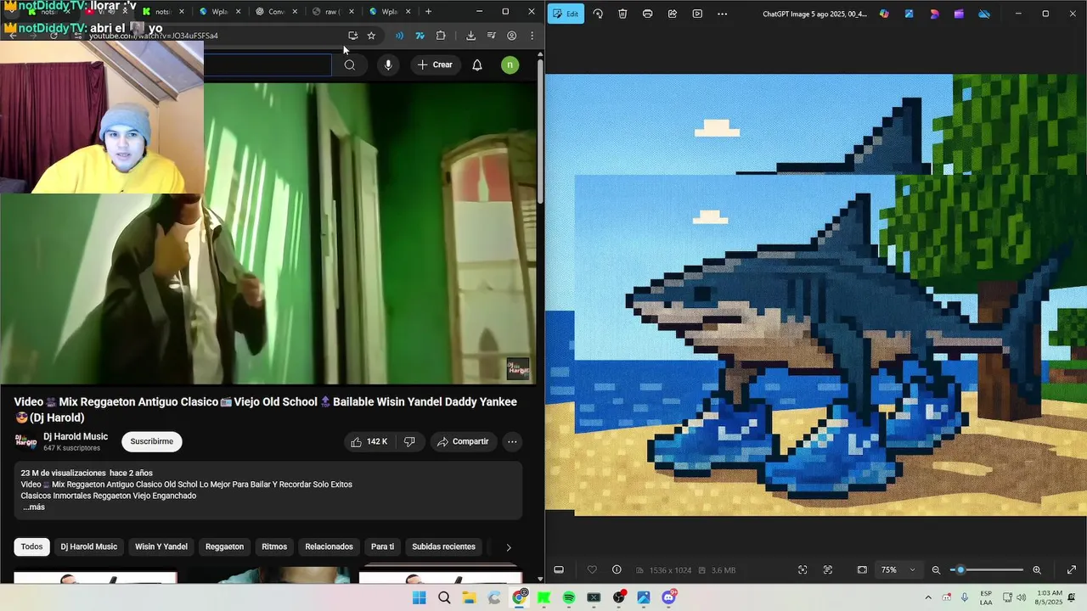Fit image to window in Photos

pos(862,569)
